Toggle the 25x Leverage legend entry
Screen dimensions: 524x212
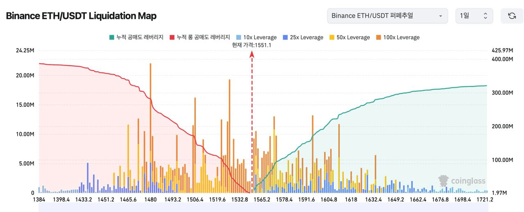coord(303,37)
